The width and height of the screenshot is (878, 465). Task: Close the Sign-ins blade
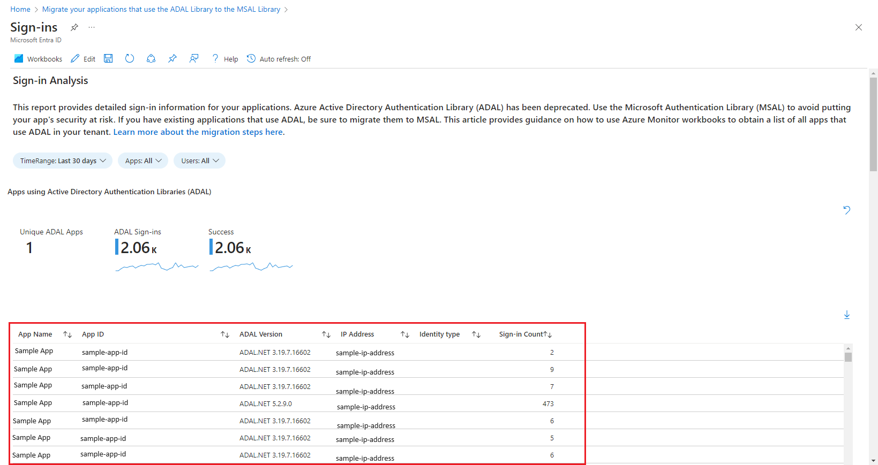point(859,27)
